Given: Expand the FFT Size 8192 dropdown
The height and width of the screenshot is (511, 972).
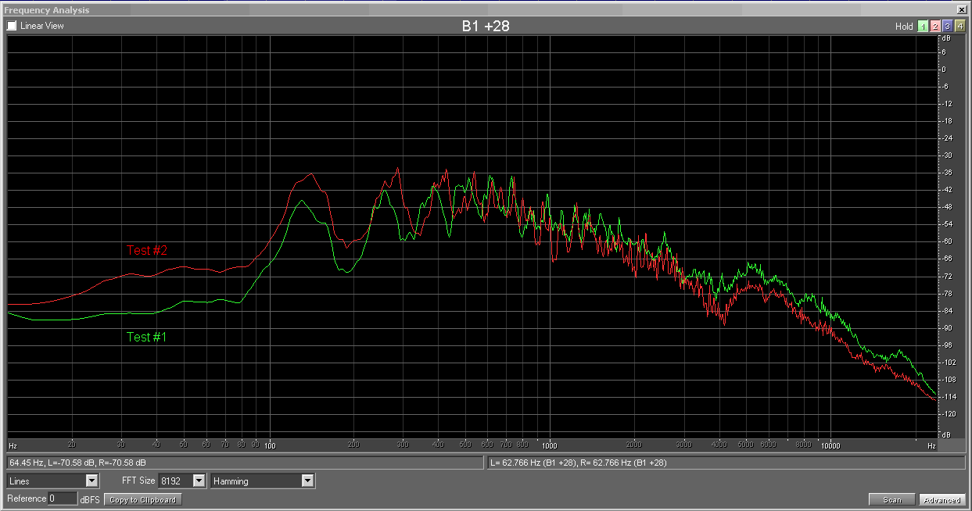Looking at the screenshot, I should [x=199, y=481].
